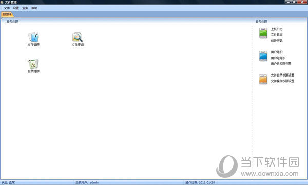This screenshot has height=185, width=308.
Task: Close the 文件管理 window
Action: [302, 2]
